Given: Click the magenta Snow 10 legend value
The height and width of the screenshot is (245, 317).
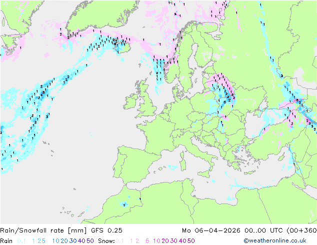Looking at the screenshot, I should [x=156, y=241].
